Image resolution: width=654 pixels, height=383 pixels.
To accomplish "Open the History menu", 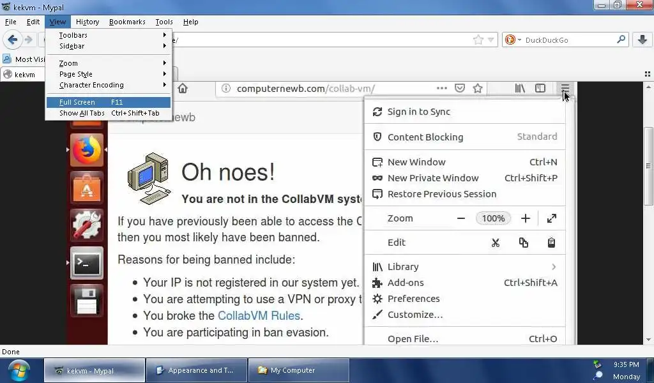I will pyautogui.click(x=87, y=22).
